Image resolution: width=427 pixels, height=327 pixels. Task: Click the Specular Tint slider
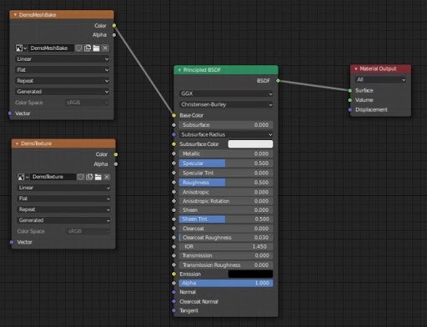226,173
